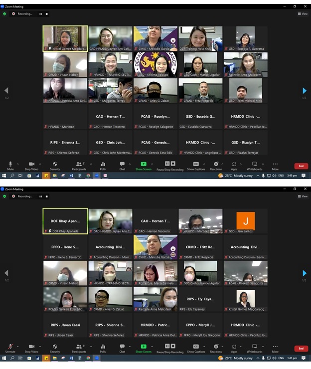Open Apps in the 3:49 pm meeting toolbar
The width and height of the screenshot is (311, 369).
pyautogui.click(x=234, y=166)
